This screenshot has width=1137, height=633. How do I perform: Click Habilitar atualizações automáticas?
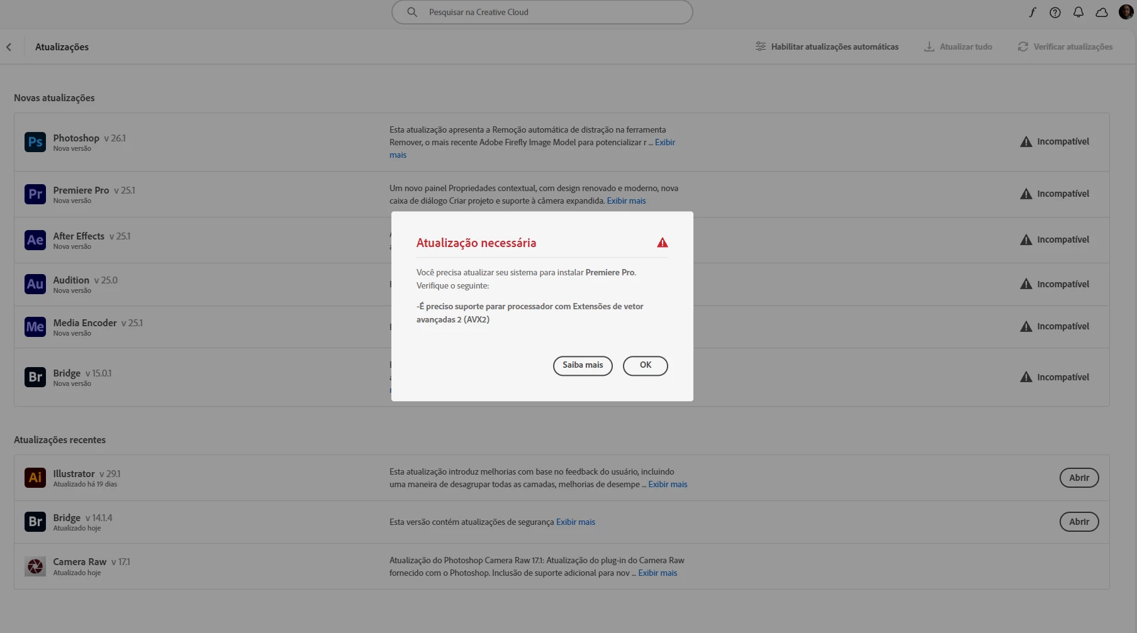click(x=827, y=47)
